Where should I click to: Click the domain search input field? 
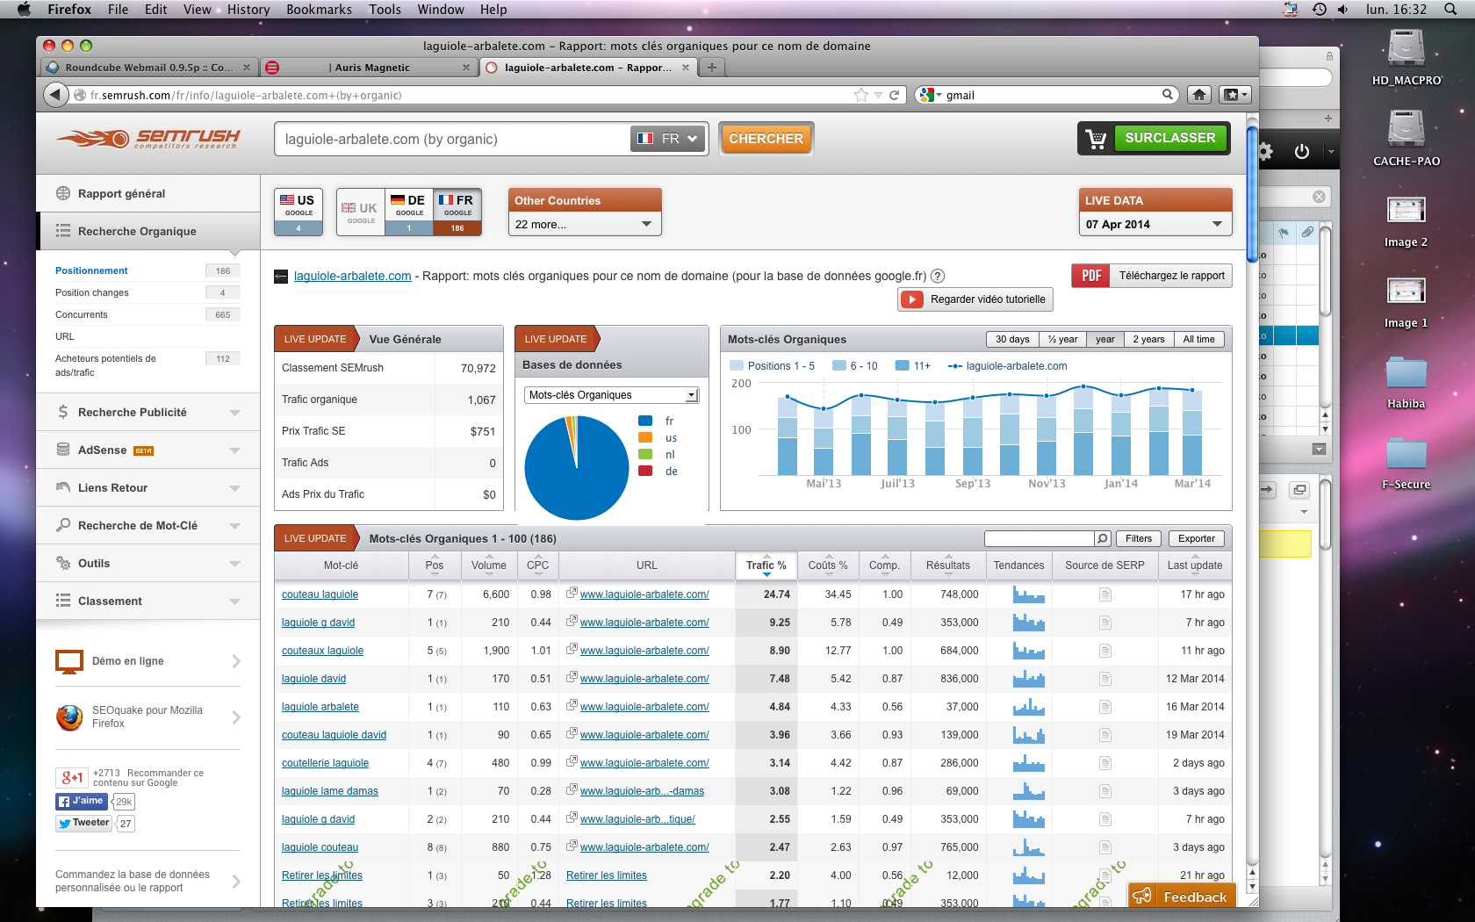coord(452,139)
